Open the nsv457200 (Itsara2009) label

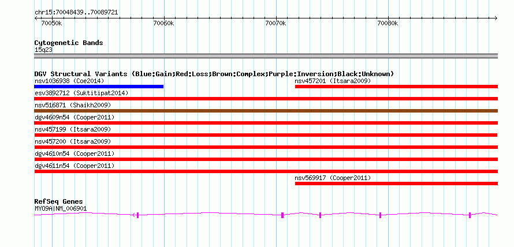click(73, 141)
